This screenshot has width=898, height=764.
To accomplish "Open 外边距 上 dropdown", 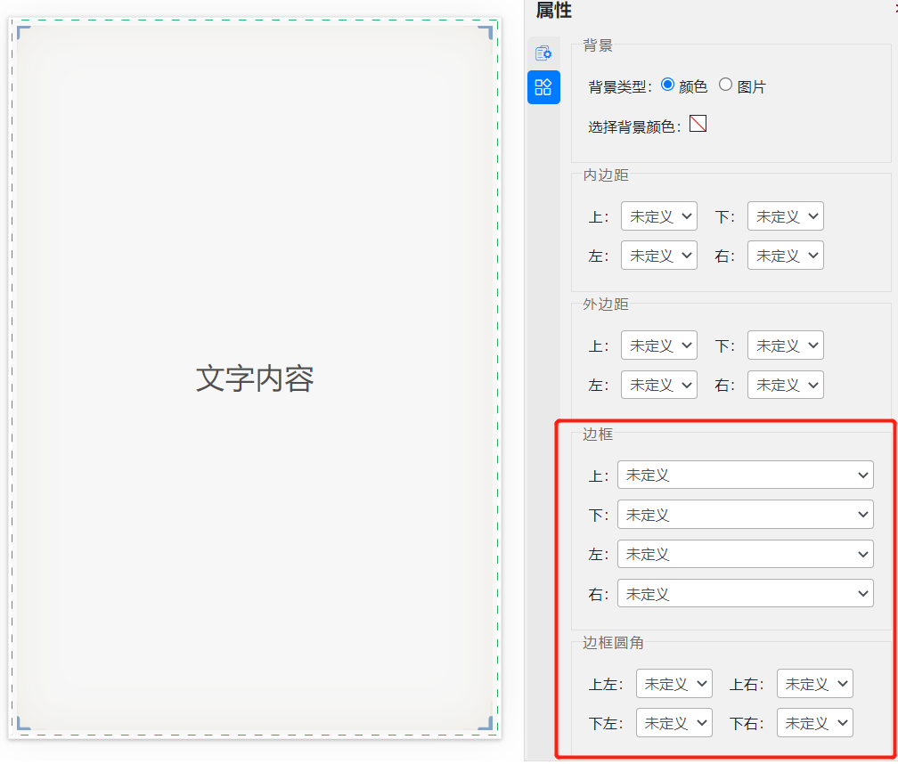I will tap(659, 345).
